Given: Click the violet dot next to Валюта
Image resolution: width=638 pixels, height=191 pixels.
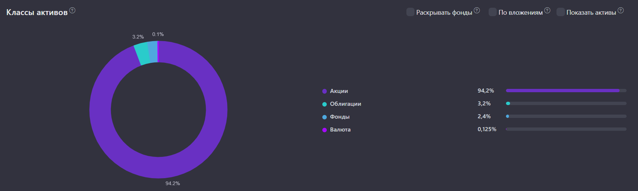Looking at the screenshot, I should [325, 130].
